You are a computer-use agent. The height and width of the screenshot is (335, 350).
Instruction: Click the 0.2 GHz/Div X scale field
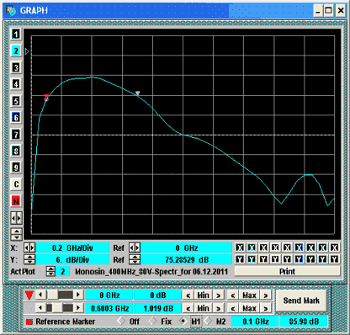pyautogui.click(x=72, y=248)
